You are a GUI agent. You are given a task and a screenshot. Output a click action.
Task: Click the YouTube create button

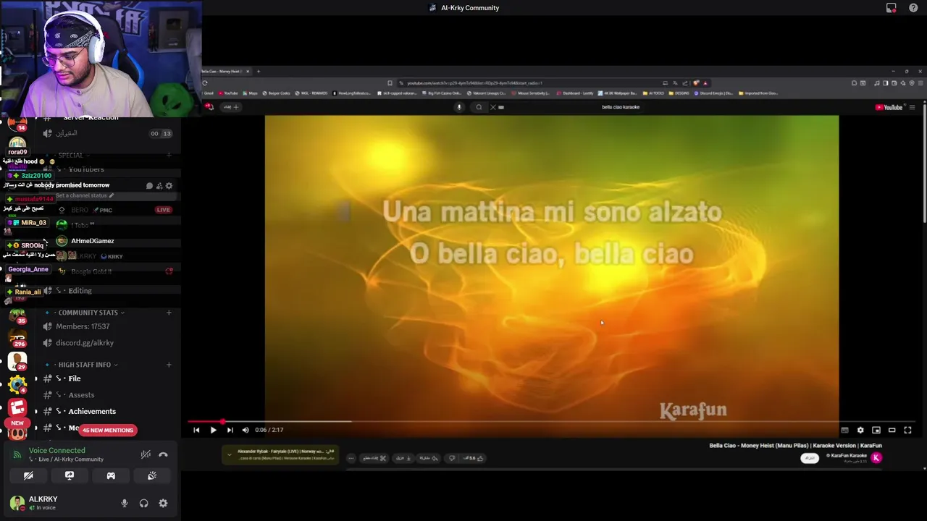coord(230,107)
